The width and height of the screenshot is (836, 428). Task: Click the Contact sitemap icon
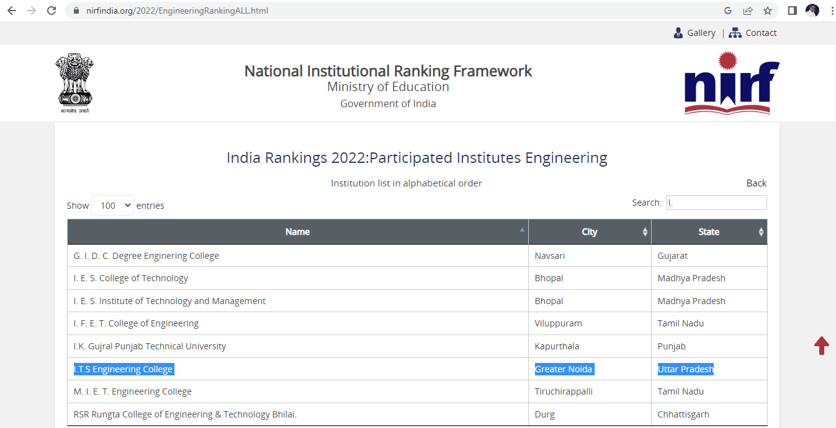pos(735,33)
